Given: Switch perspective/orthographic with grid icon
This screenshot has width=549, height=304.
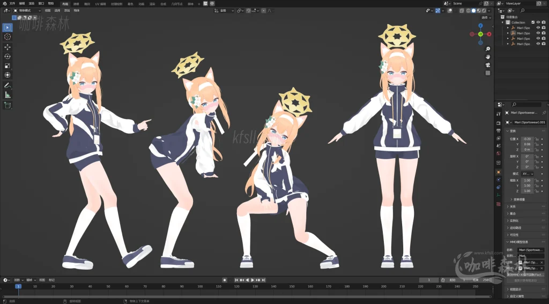Looking at the screenshot, I should click(x=488, y=73).
